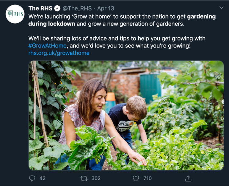Retweet the Grow at home post
Screen dimensions: 229x186
pyautogui.click(x=84, y=178)
